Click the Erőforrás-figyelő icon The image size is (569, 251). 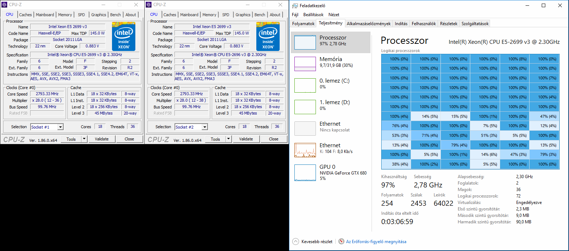point(342,242)
